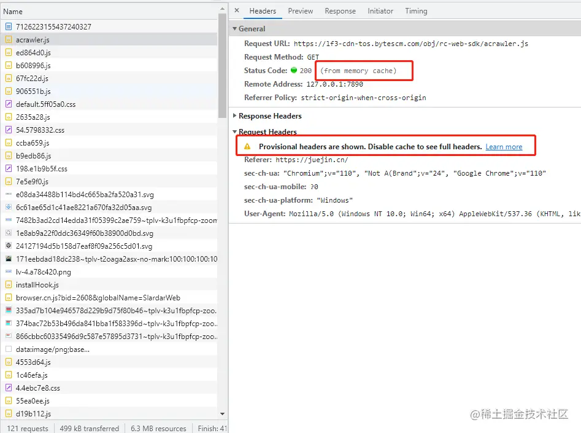Click the stylesheet icon of 4.4ebc7e8.css
This screenshot has width=581, height=433.
[9, 388]
